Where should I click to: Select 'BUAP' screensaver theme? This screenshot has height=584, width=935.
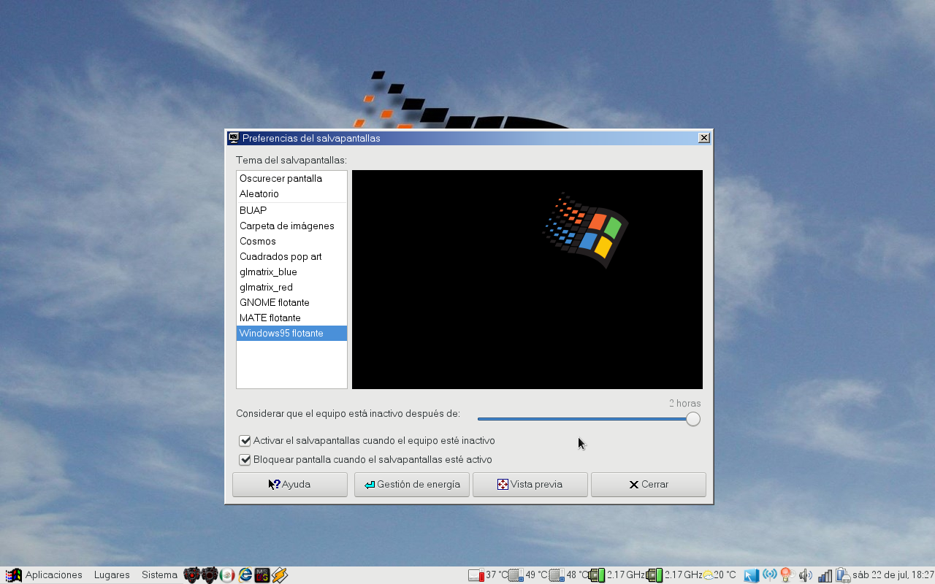pyautogui.click(x=291, y=211)
